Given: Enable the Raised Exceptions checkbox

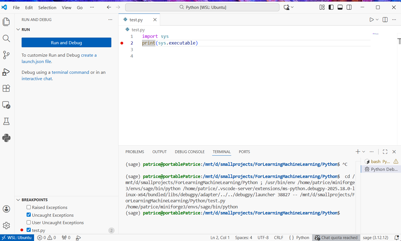Looking at the screenshot, I should pos(29,207).
